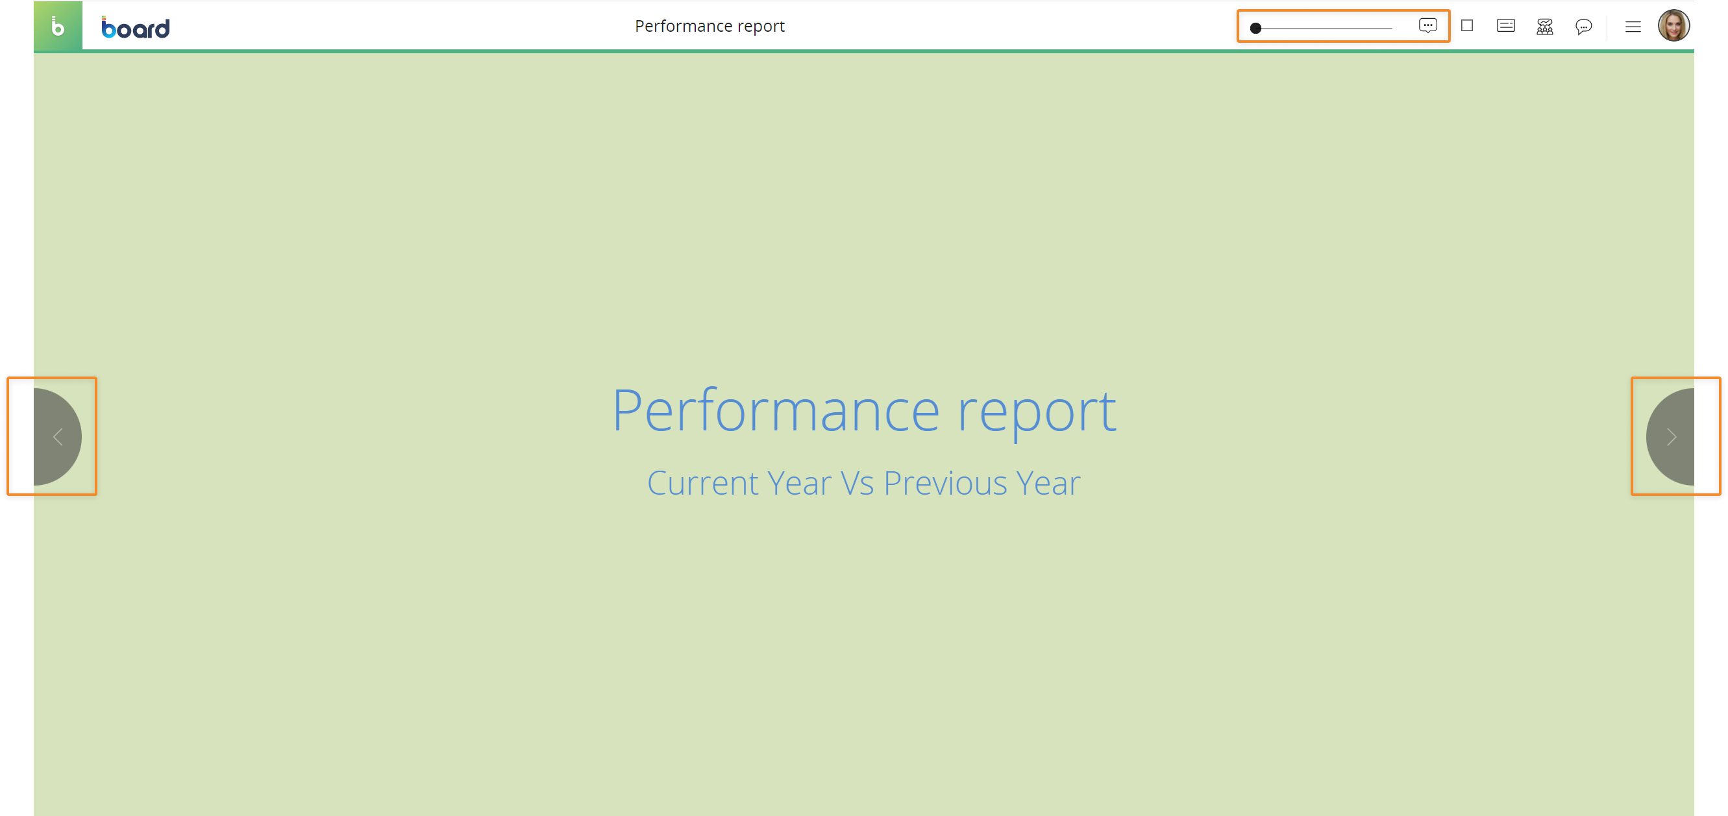Open the hamburger main menu
Viewport: 1728px width, 816px height.
(x=1633, y=27)
